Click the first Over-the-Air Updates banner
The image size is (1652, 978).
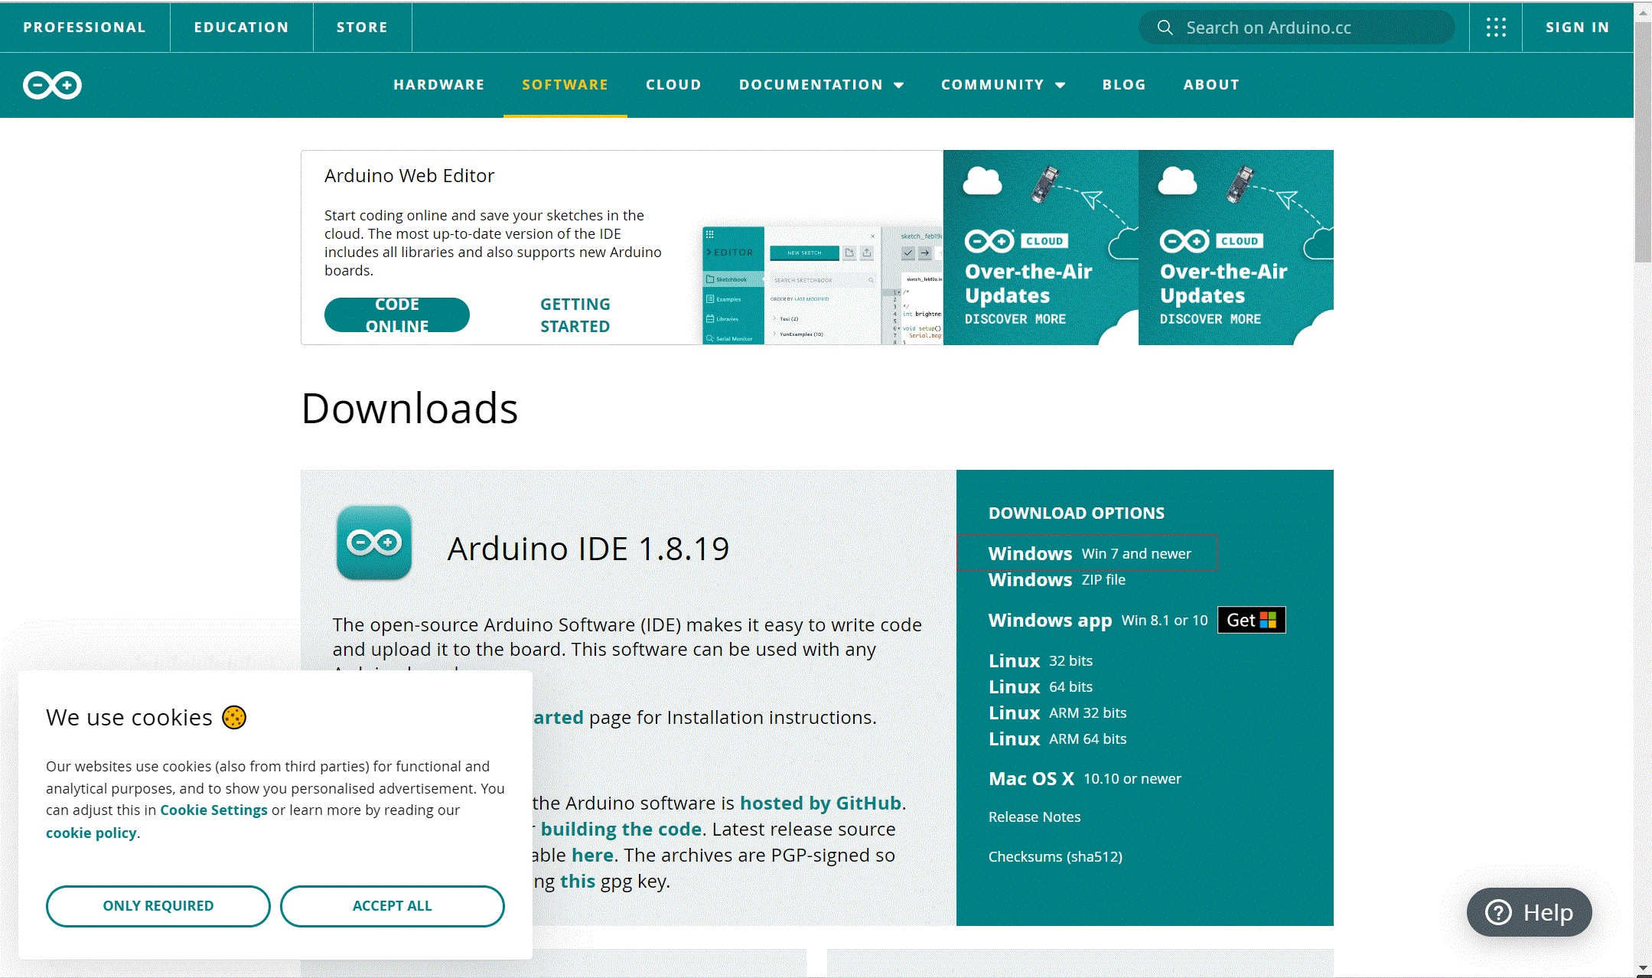1041,247
